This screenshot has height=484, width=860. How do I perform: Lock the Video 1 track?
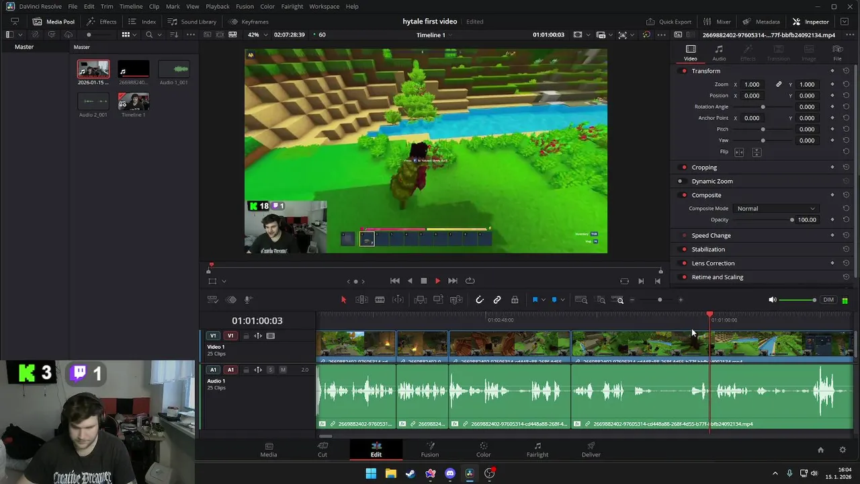[x=246, y=336]
